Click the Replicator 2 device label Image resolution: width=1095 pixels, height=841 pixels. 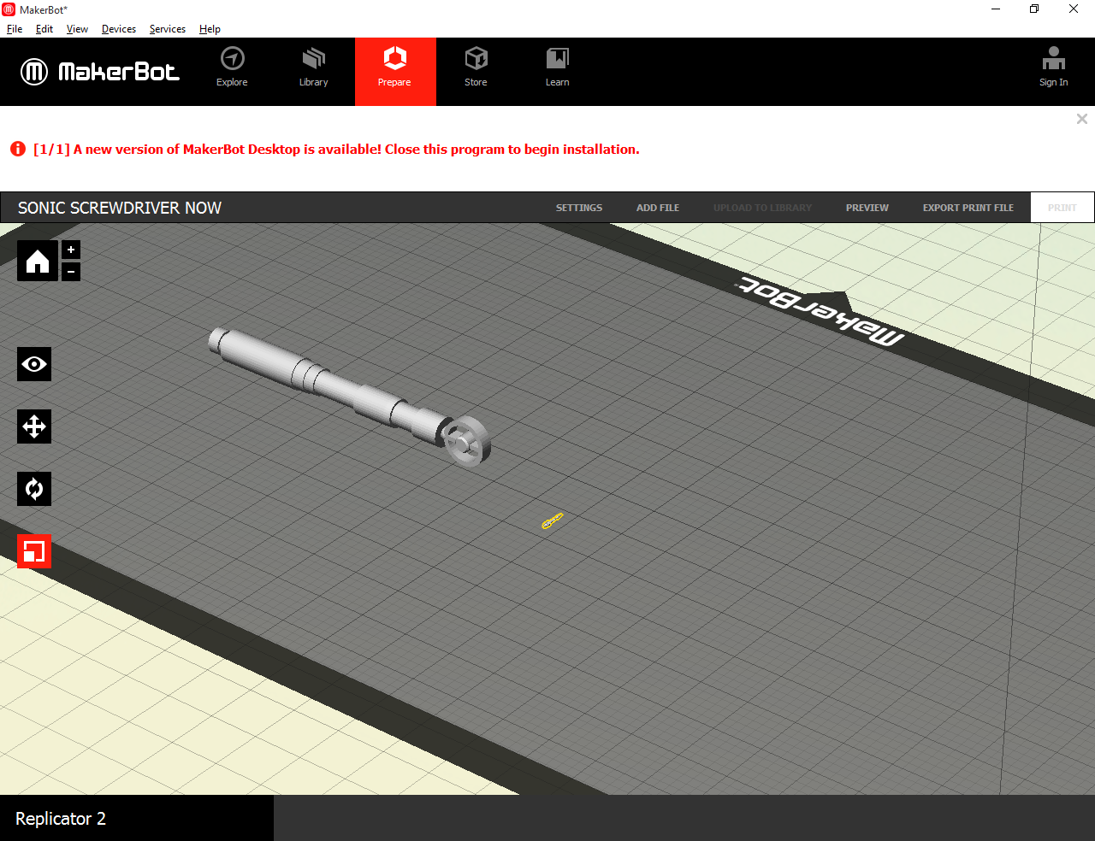pyautogui.click(x=61, y=819)
